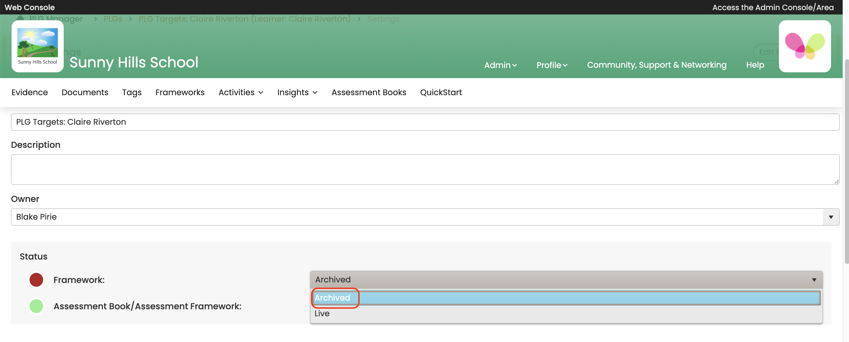Open Community, Support & Networking
This screenshot has height=342, width=849.
click(656, 65)
